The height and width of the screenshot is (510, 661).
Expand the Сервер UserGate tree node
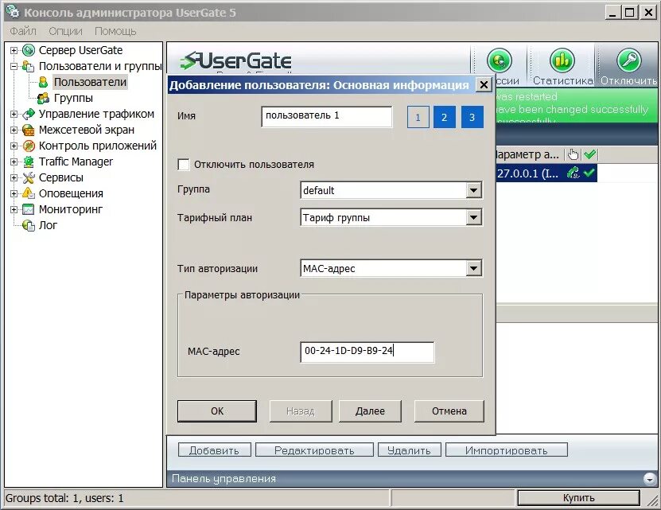pyautogui.click(x=14, y=50)
